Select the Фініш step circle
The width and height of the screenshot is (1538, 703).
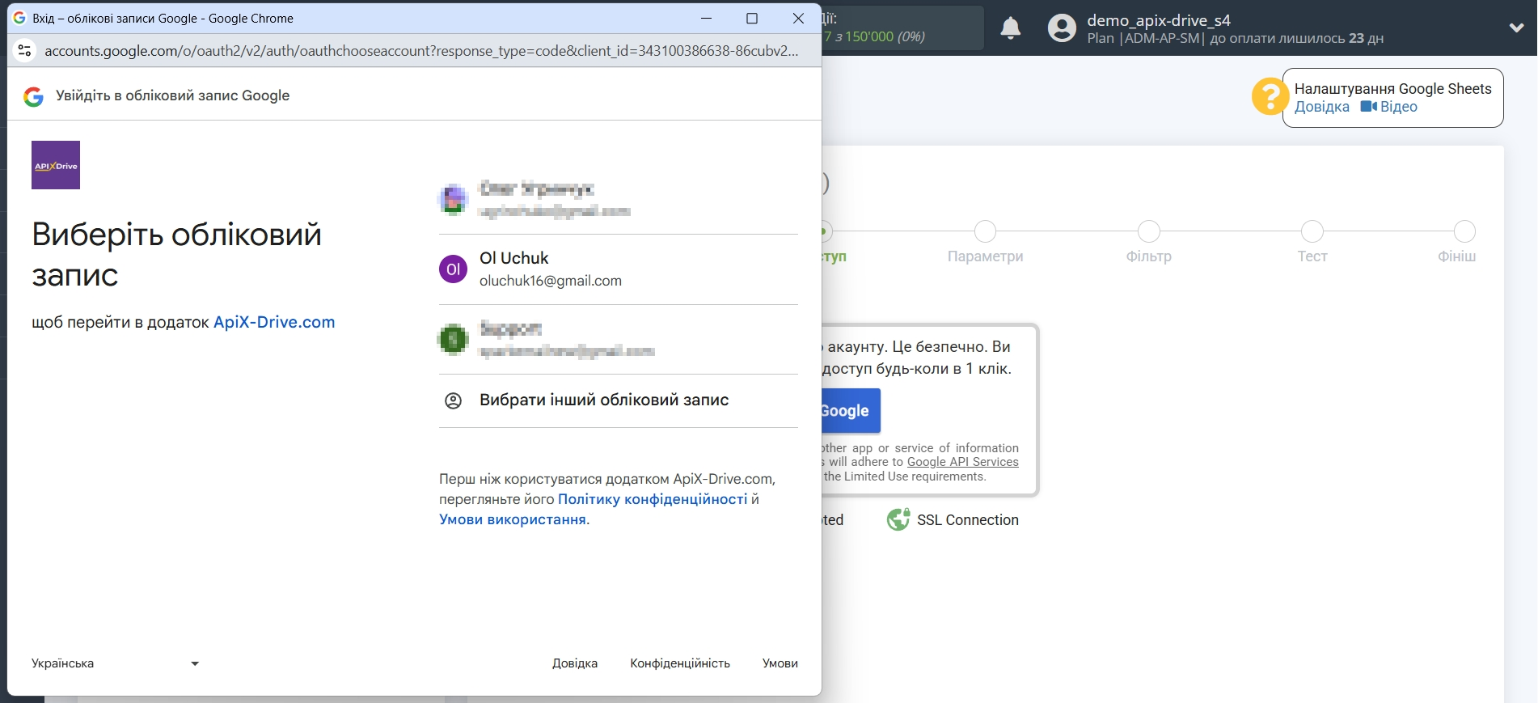pos(1464,231)
